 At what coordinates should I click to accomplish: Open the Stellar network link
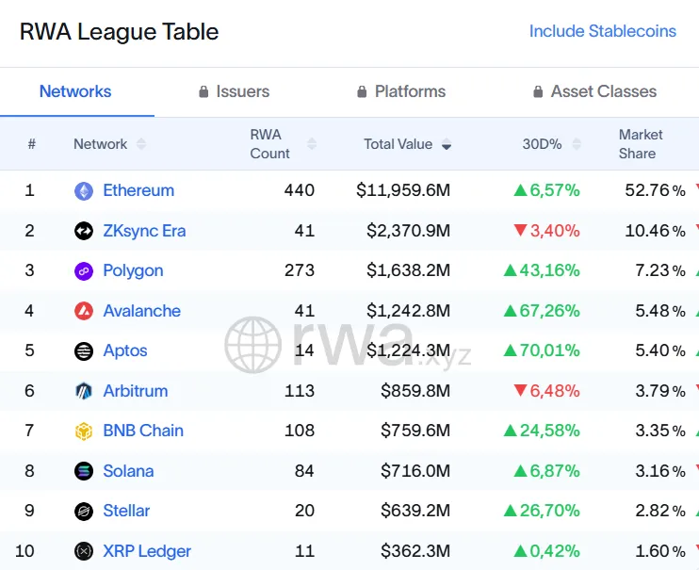click(x=126, y=511)
